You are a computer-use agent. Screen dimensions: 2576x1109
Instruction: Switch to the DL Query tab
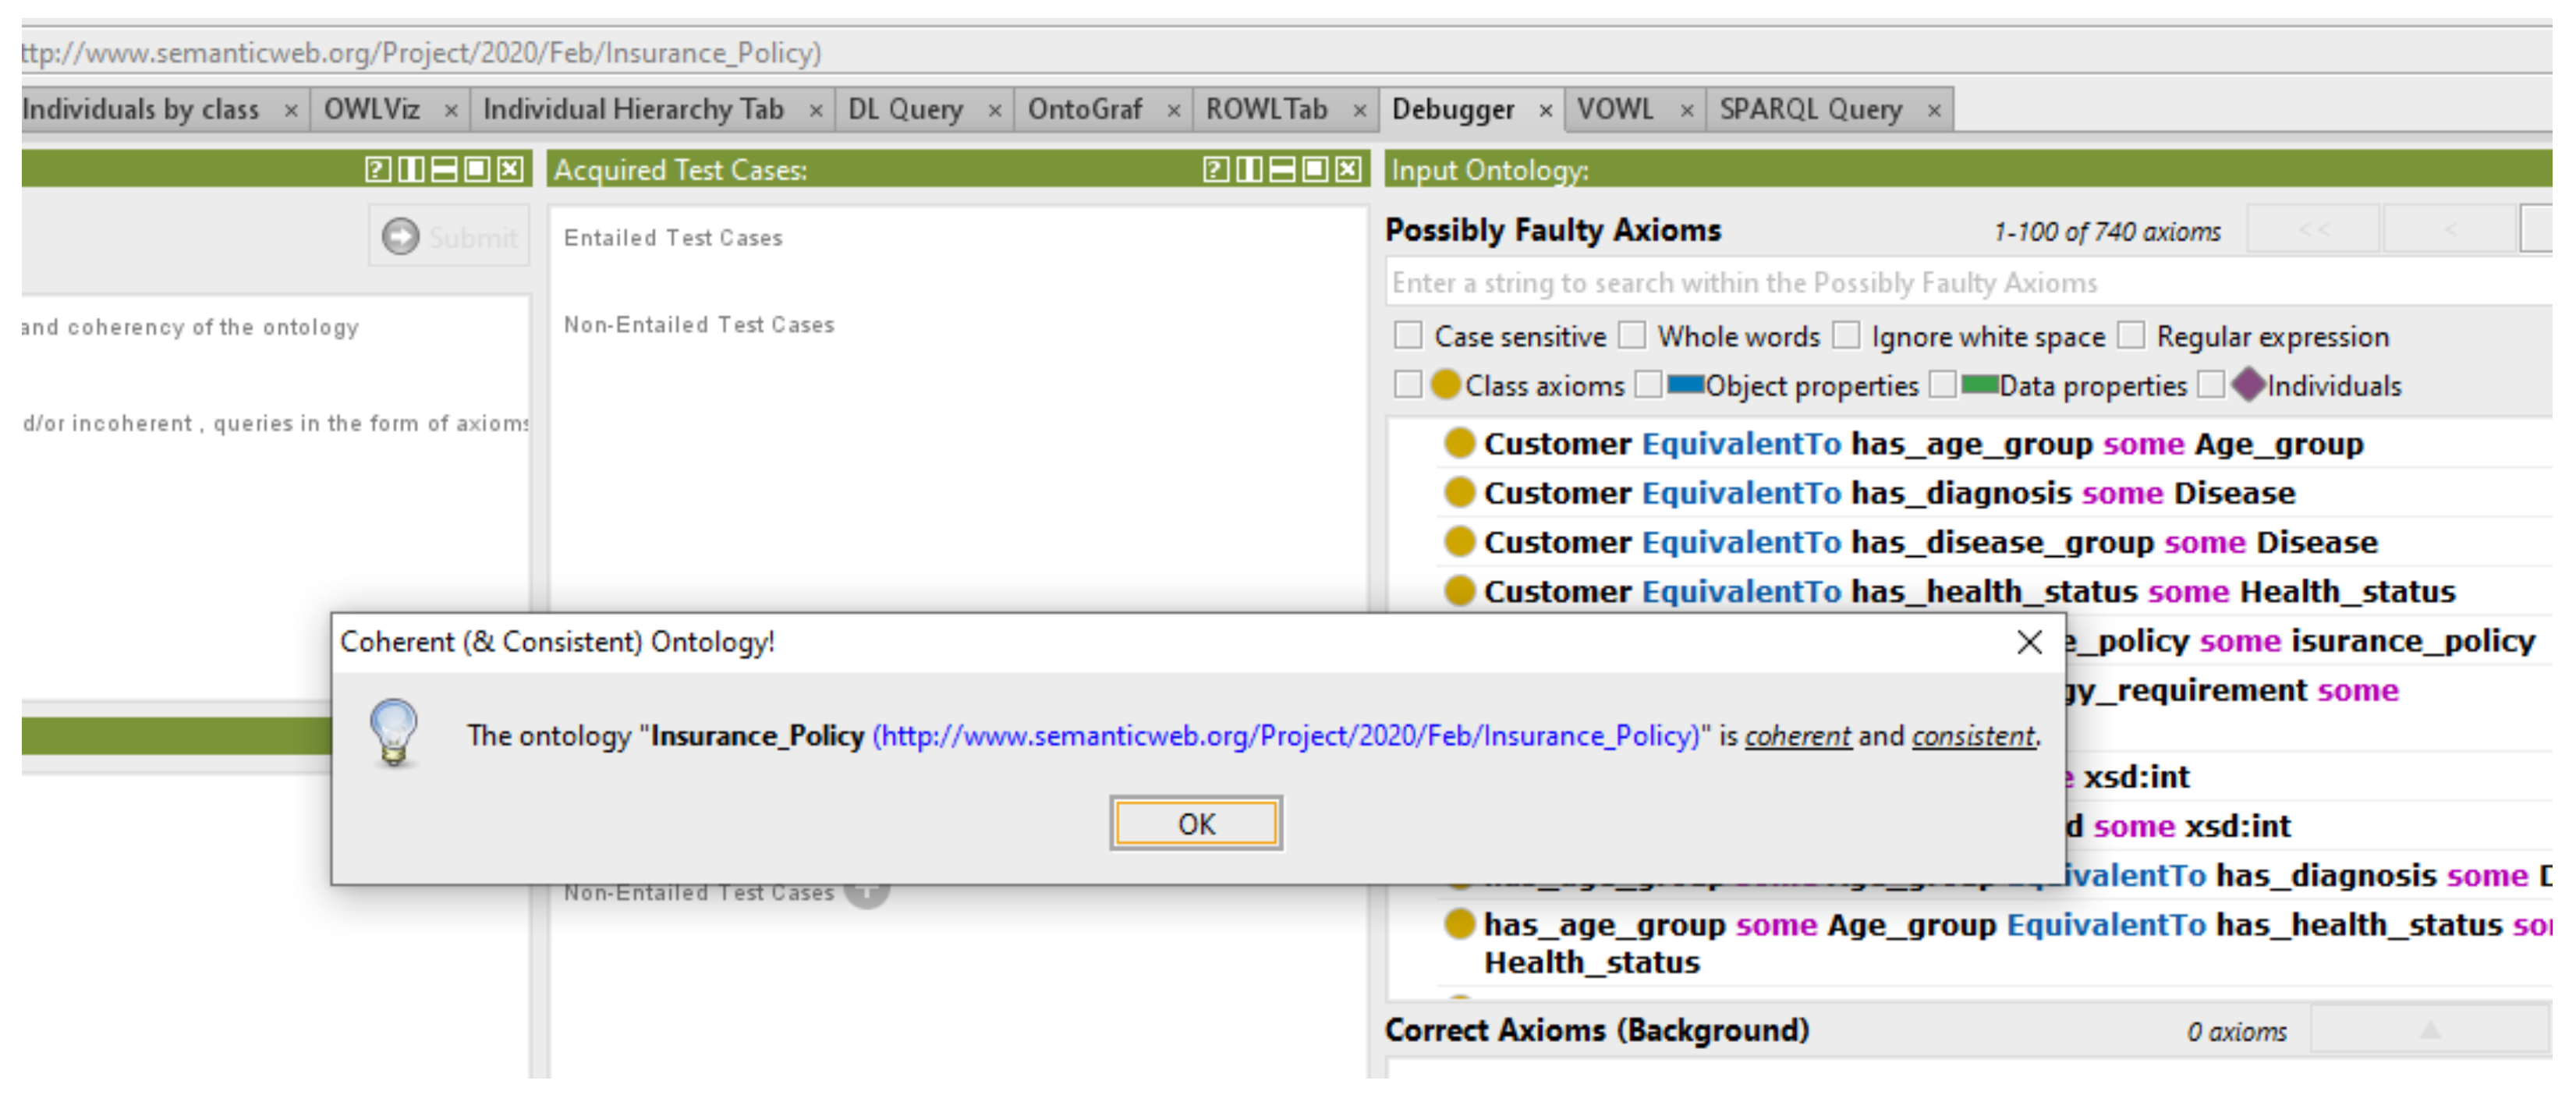tap(905, 109)
